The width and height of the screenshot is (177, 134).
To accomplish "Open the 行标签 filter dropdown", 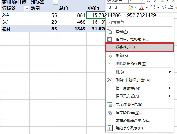I will pos(27,9).
